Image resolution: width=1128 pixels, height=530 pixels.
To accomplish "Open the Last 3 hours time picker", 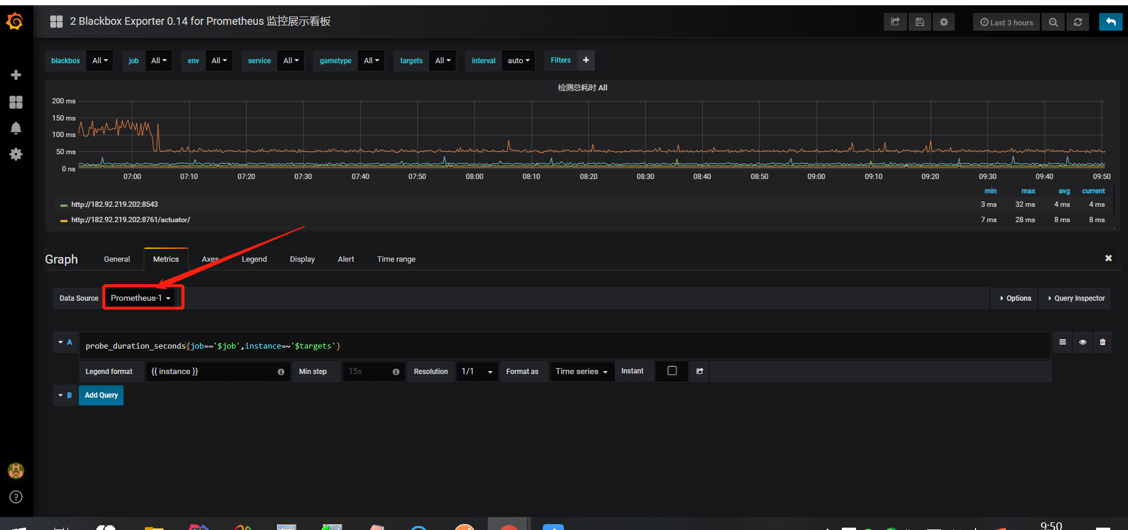I will 1007,22.
